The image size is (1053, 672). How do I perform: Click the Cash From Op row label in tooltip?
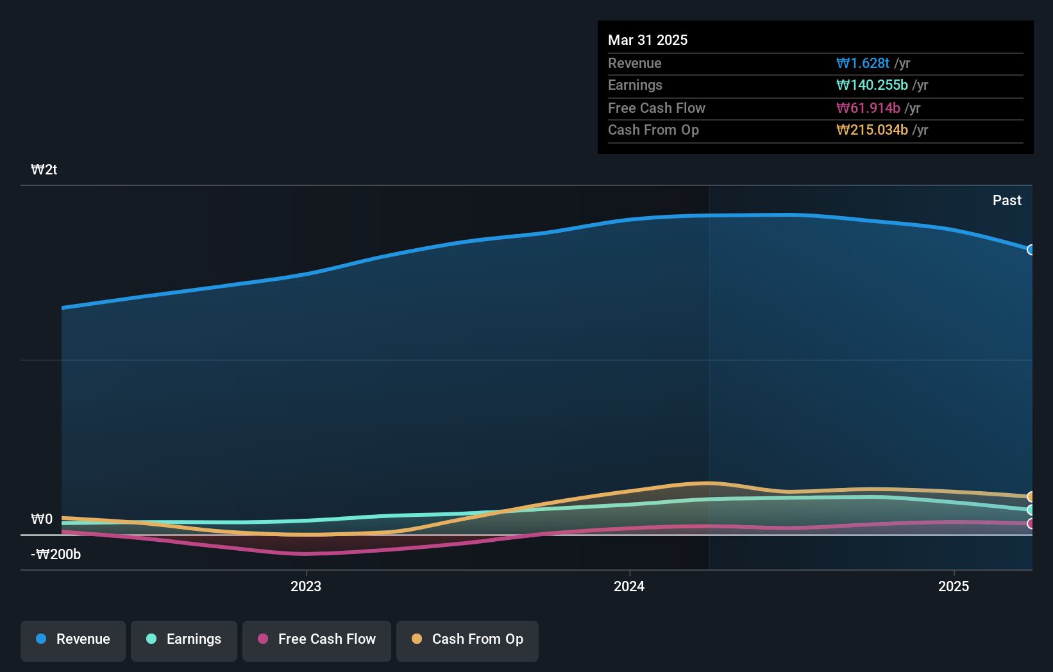click(x=653, y=130)
